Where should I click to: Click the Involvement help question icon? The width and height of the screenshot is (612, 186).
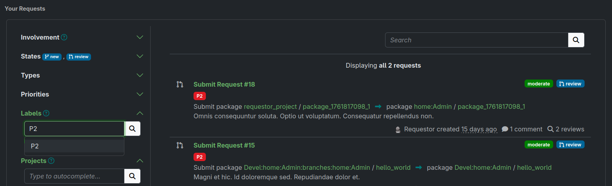click(x=64, y=37)
